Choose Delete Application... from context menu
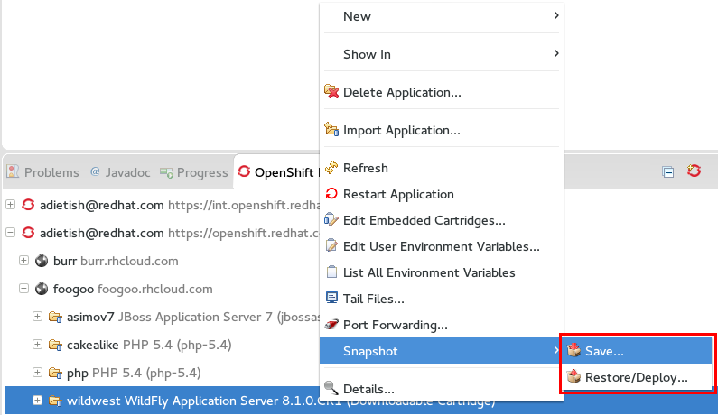Screen dimensions: 718x415 pyautogui.click(x=442, y=92)
